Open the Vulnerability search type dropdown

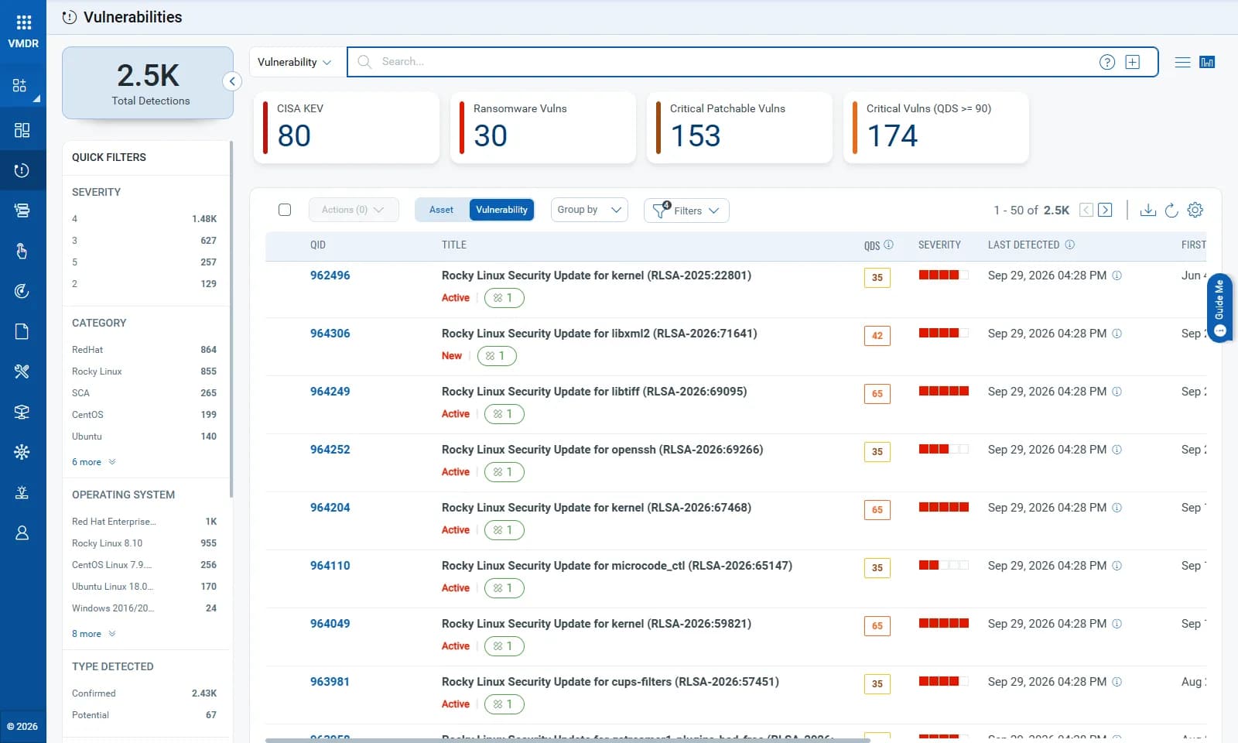[294, 62]
